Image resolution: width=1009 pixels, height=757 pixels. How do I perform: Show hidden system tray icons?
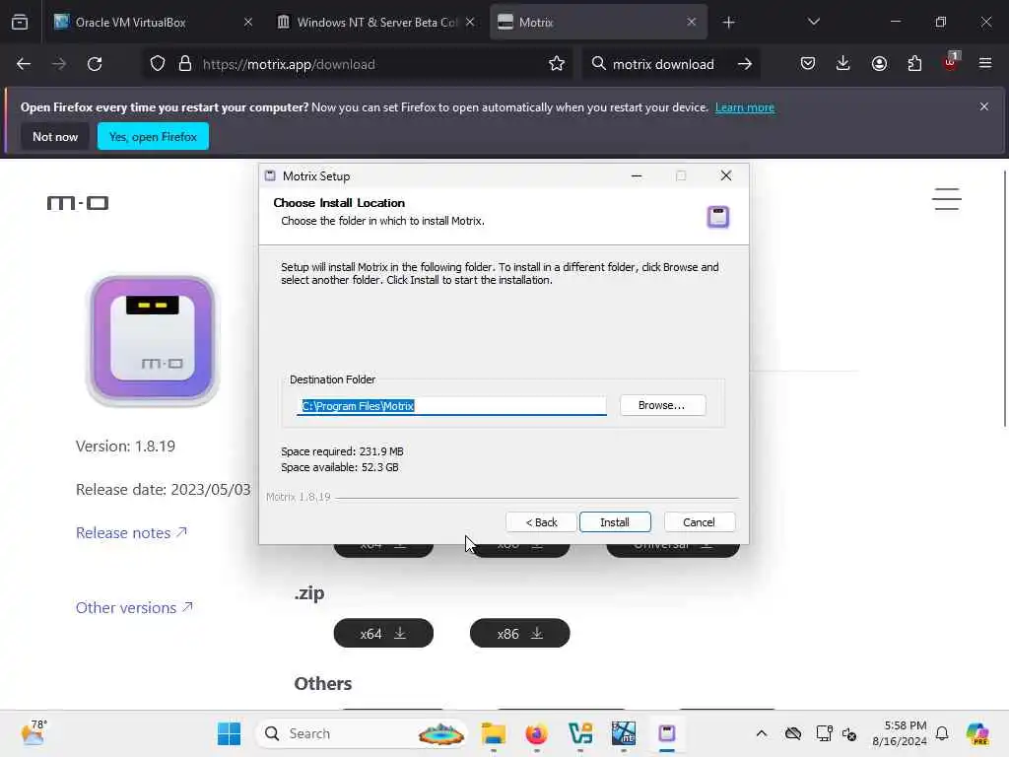[x=762, y=733]
